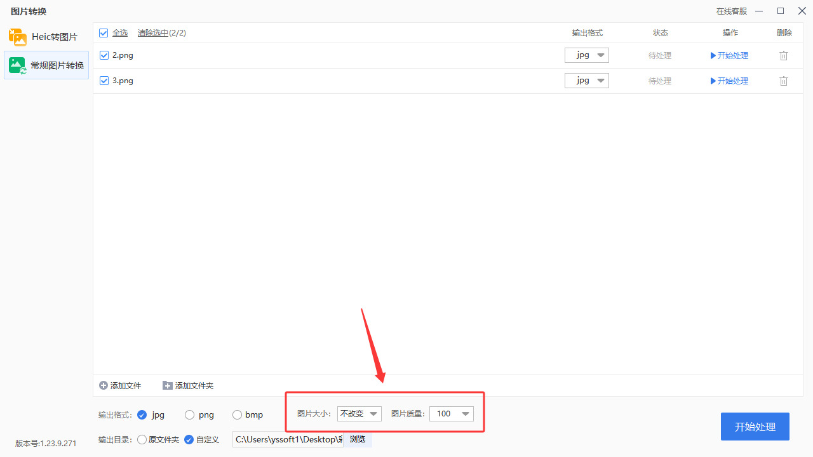Viewport: 813px width, 457px height.
Task: Click 浏览 to browse output folder
Action: [x=358, y=439]
